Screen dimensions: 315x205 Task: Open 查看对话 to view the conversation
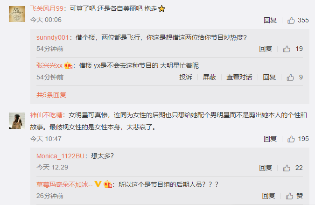click(x=239, y=77)
